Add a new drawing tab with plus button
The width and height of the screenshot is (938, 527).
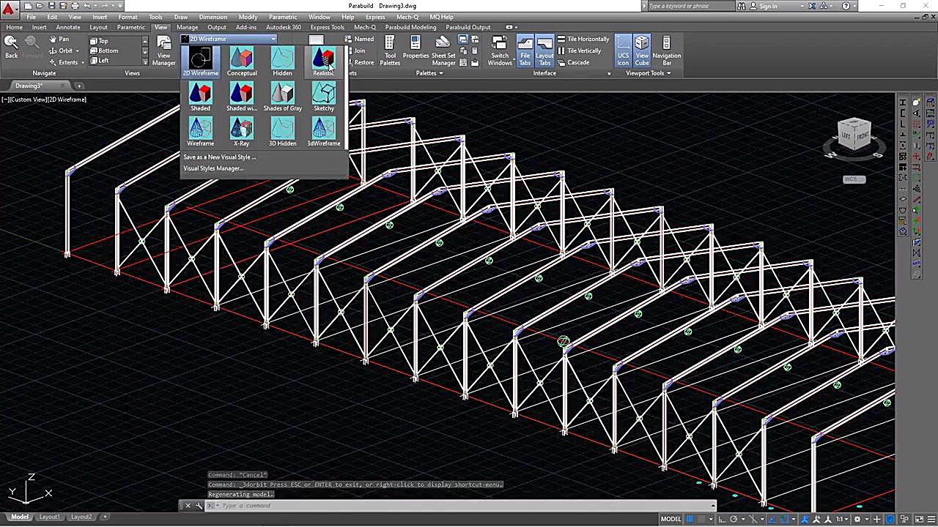(79, 86)
